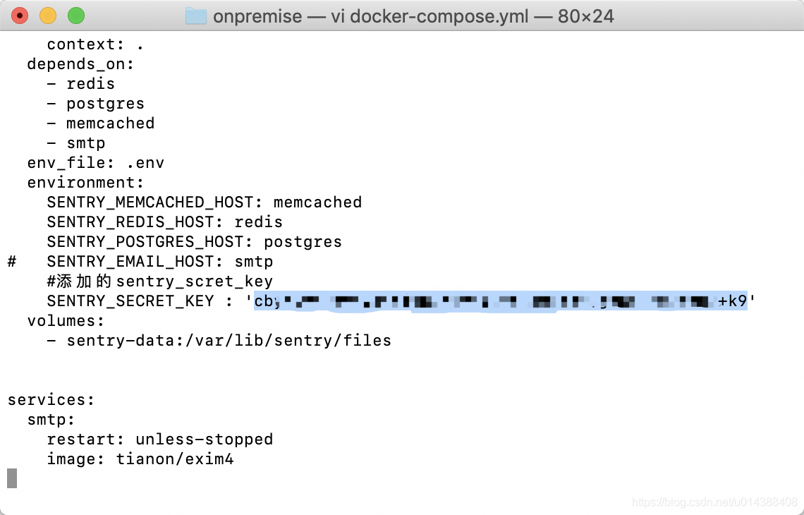Click the 'services:' top-level key

(51, 399)
